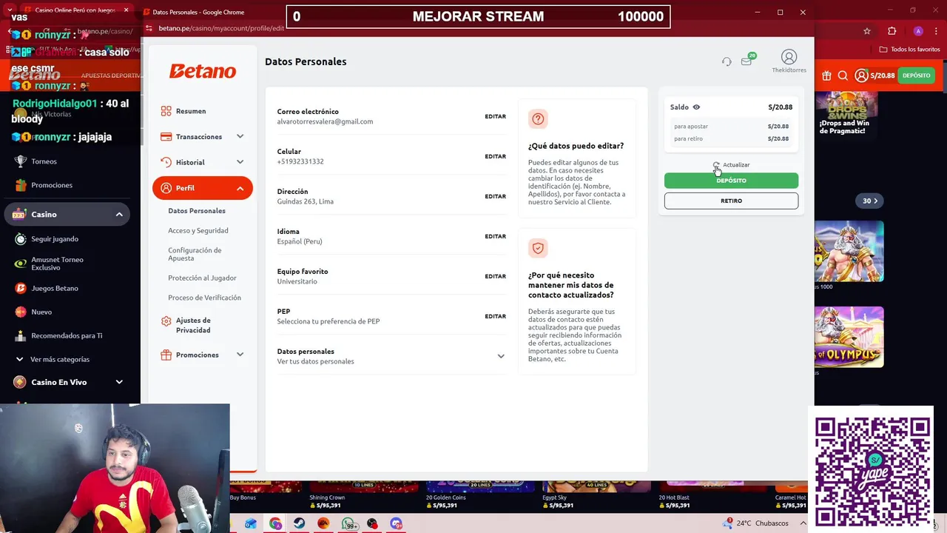Expand the Historial chevron

[240, 162]
